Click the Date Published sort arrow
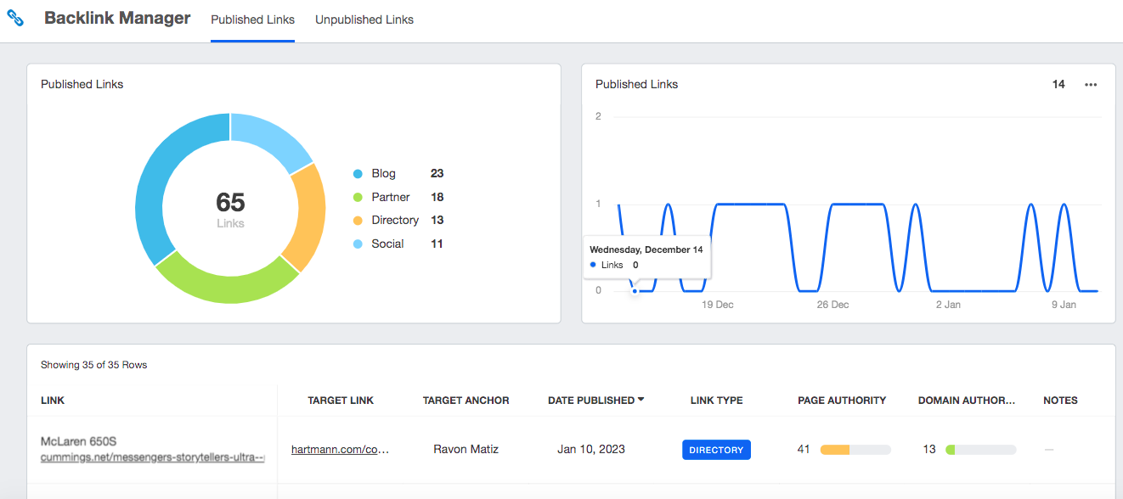This screenshot has width=1123, height=499. 641,399
